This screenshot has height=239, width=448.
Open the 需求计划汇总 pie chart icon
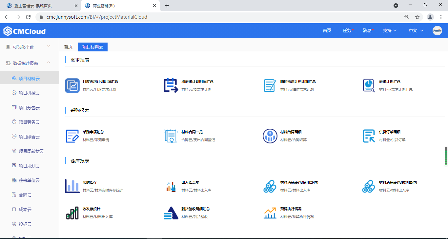pos(369,85)
